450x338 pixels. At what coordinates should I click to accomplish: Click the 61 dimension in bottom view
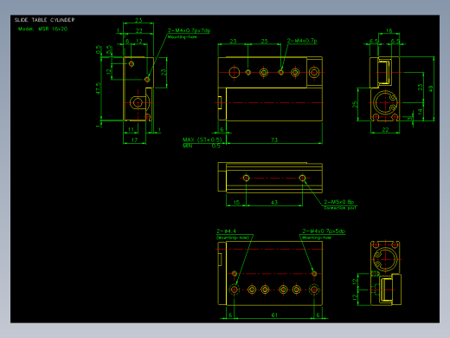[x=274, y=315]
